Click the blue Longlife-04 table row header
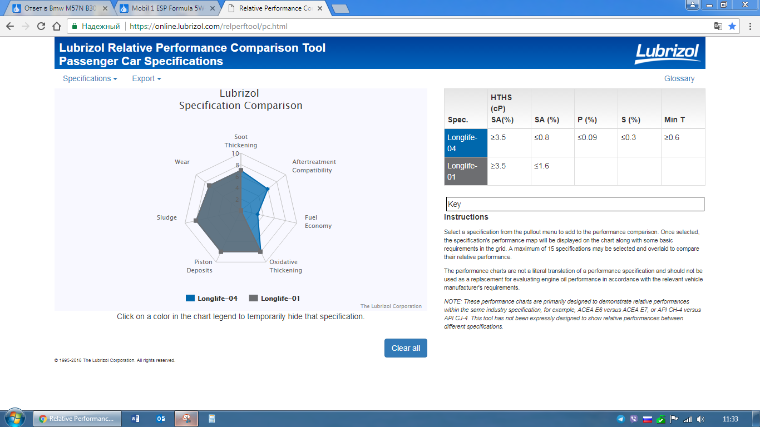760x427 pixels. (466, 143)
